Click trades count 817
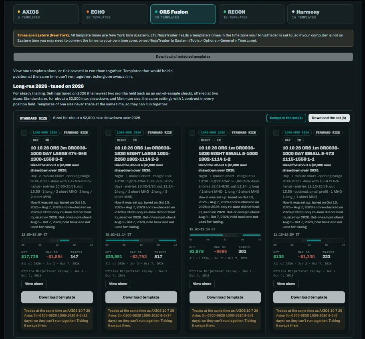Image resolution: width=365 pixels, height=339 pixels. 158,256
